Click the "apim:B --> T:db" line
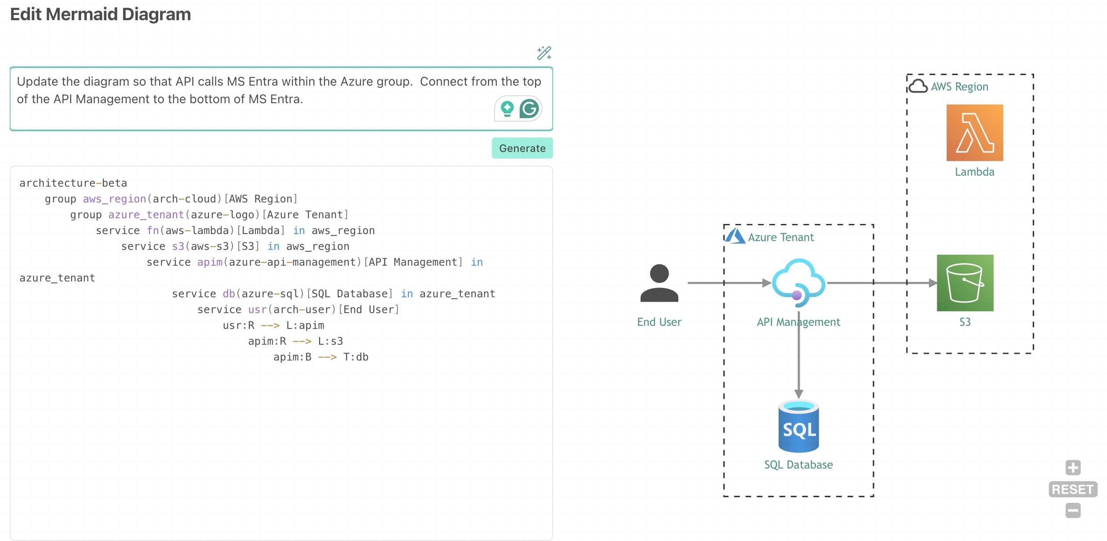Screen dimensions: 1107x541 321,357
